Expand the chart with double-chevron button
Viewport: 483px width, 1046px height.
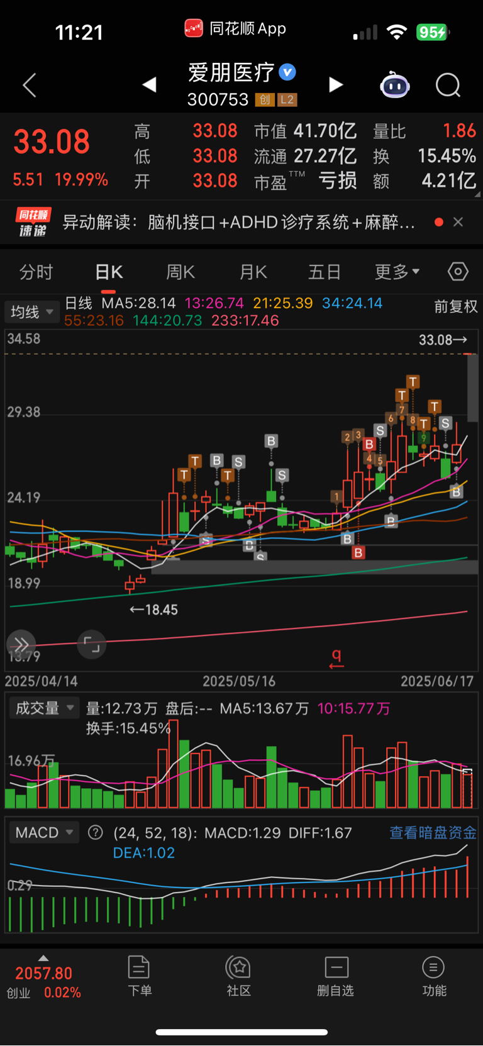21,645
